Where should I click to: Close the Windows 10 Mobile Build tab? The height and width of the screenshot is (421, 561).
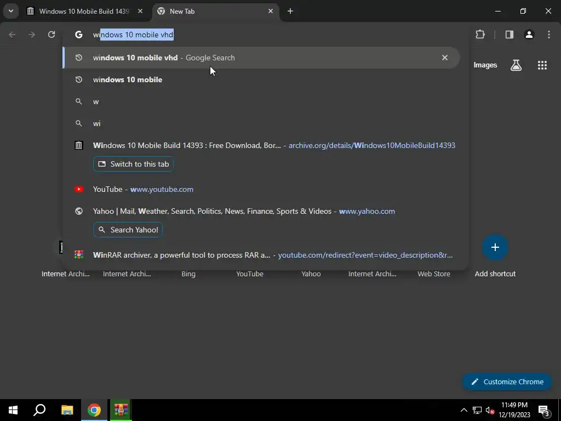click(140, 11)
